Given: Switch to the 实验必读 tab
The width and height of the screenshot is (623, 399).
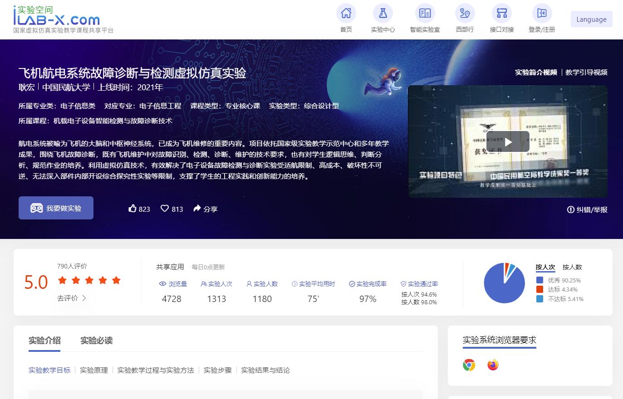Looking at the screenshot, I should (96, 341).
